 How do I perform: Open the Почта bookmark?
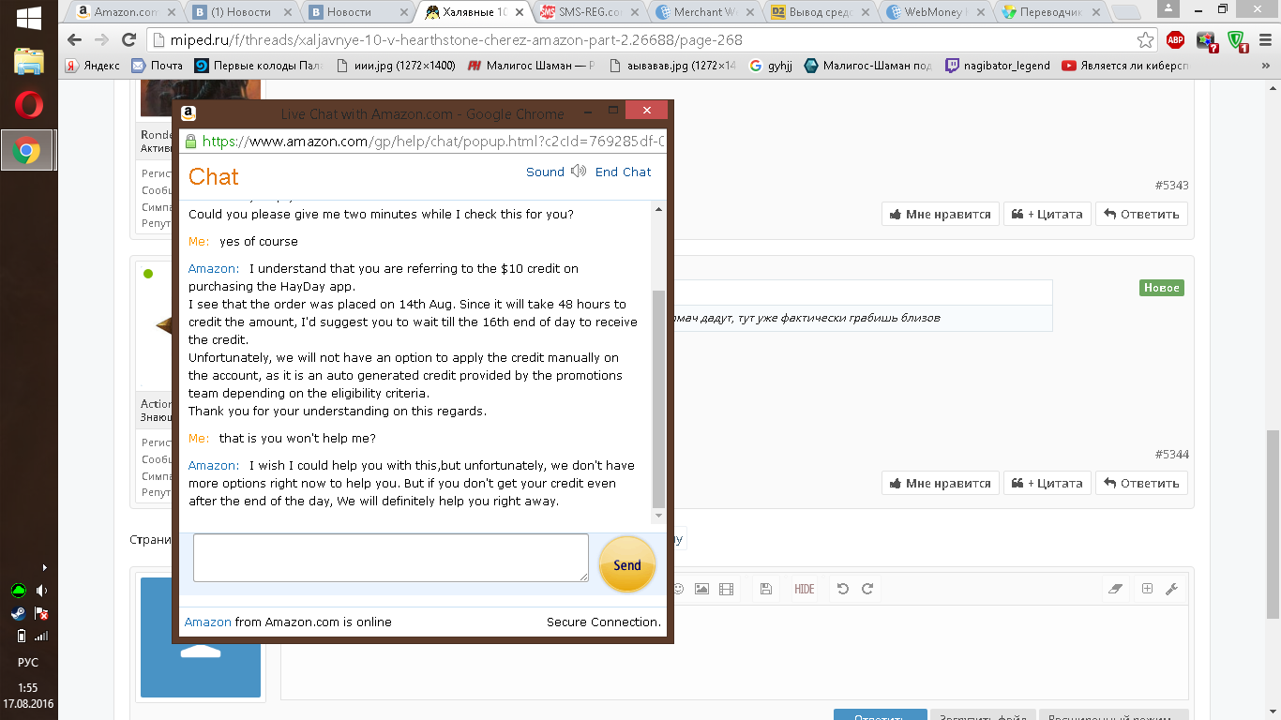158,66
